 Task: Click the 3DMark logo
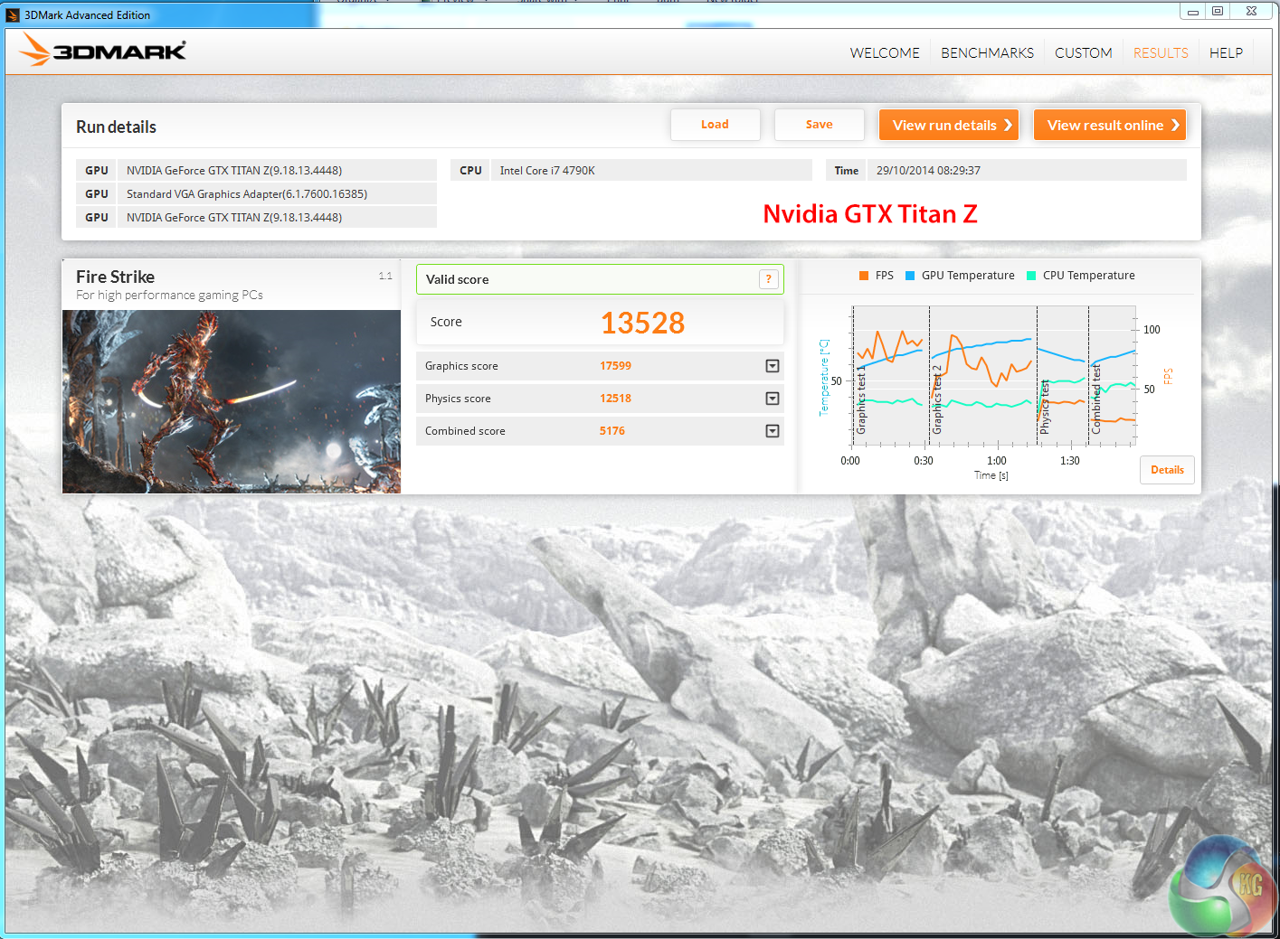(x=102, y=50)
